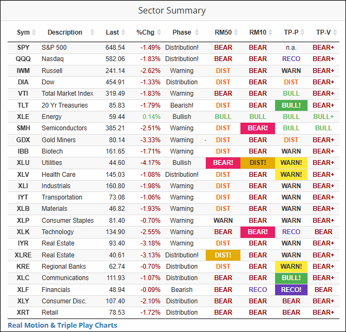
Task: Sort using the TP-V arrows
Action: [x=336, y=32]
